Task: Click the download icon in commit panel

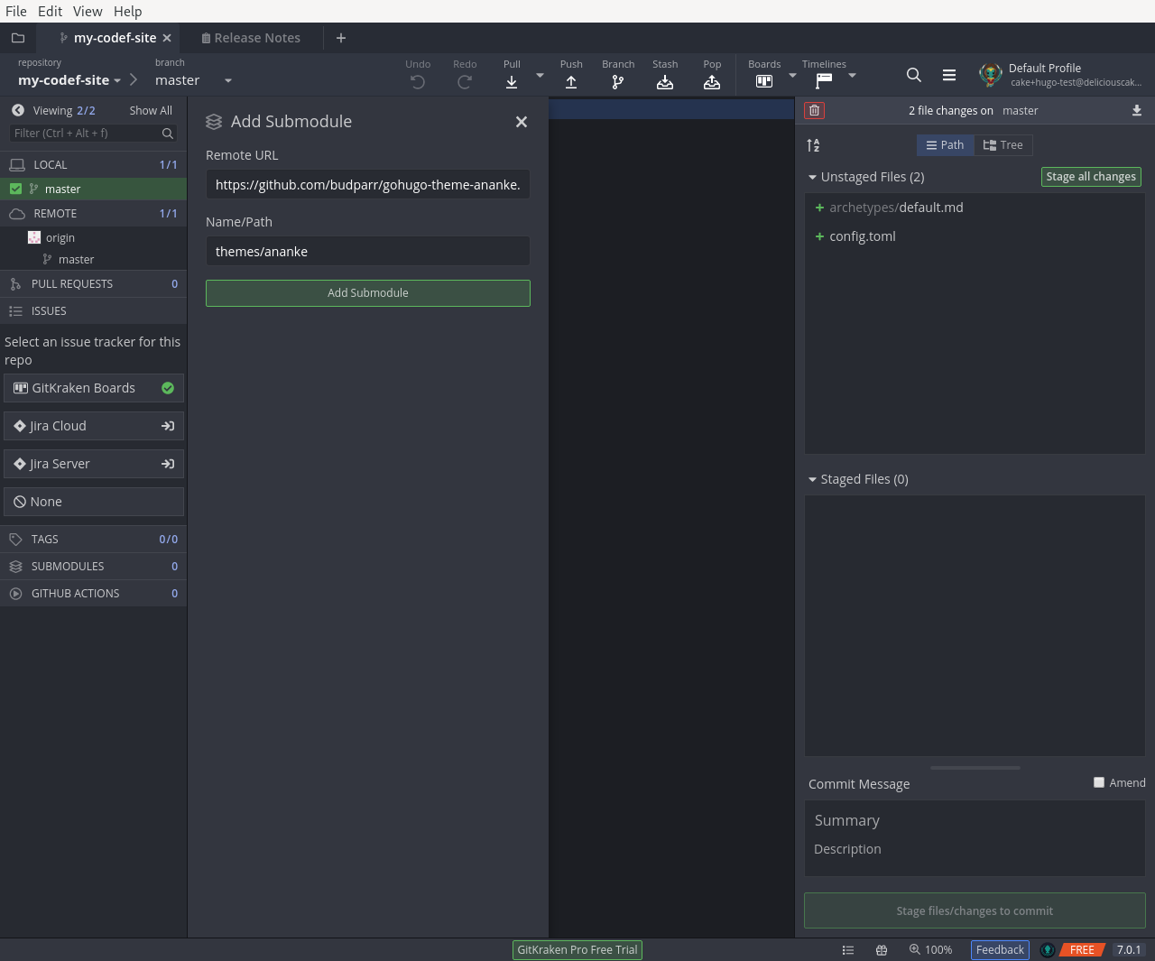Action: (x=1137, y=110)
